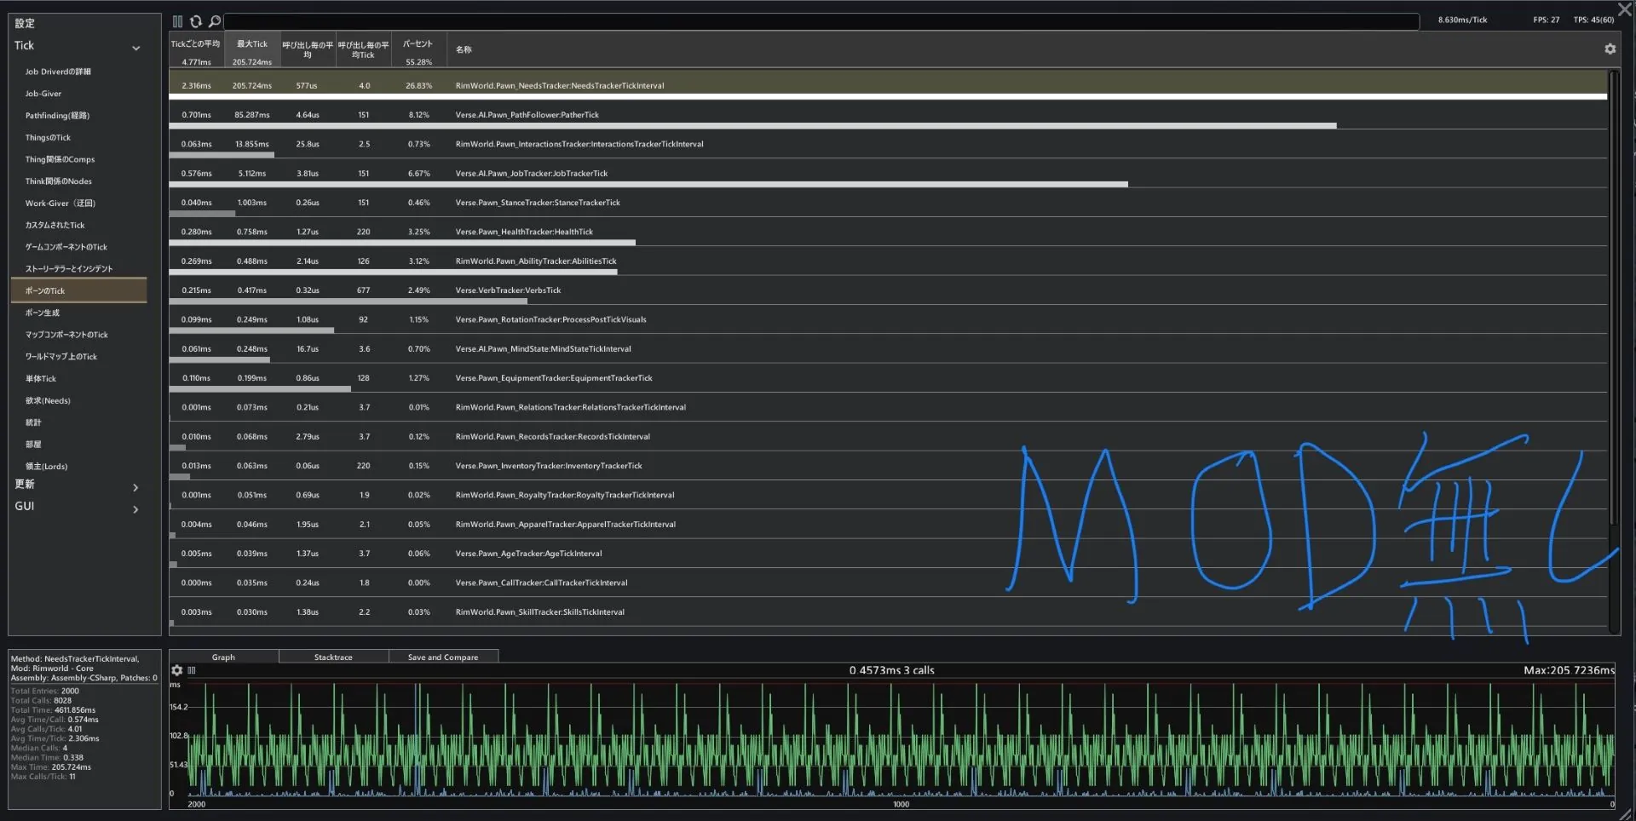
Task: Switch to the Stacktrace tab
Action: (x=333, y=657)
